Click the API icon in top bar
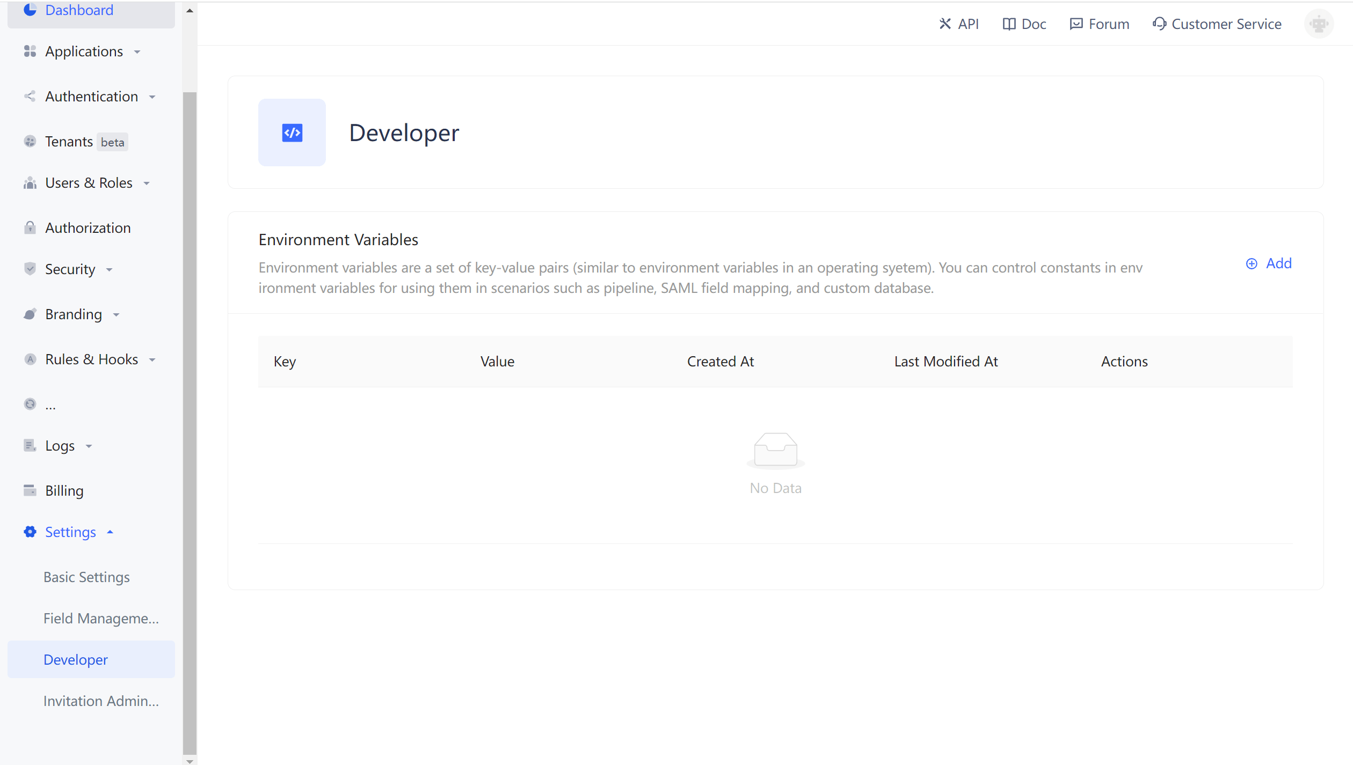Viewport: 1353px width, 765px height. click(945, 24)
